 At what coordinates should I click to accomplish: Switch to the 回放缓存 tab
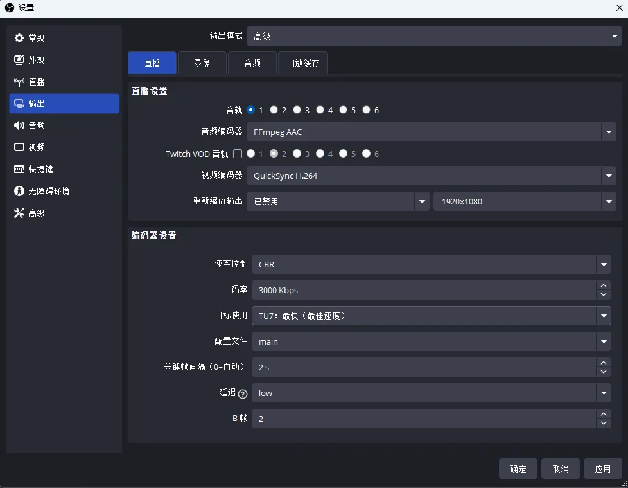303,64
